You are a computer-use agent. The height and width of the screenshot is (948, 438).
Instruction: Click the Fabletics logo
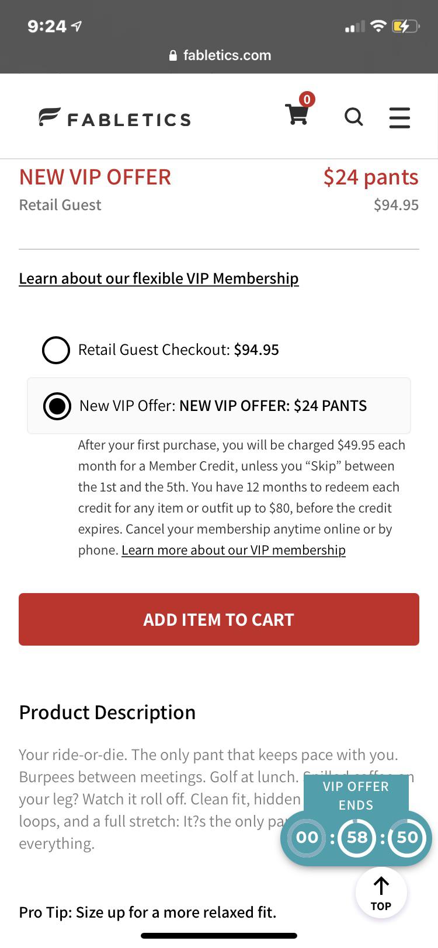[114, 118]
